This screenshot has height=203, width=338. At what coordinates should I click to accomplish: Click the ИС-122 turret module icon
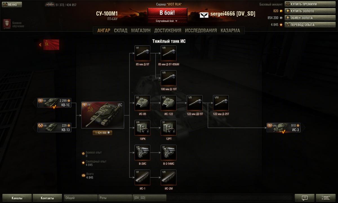168,103
